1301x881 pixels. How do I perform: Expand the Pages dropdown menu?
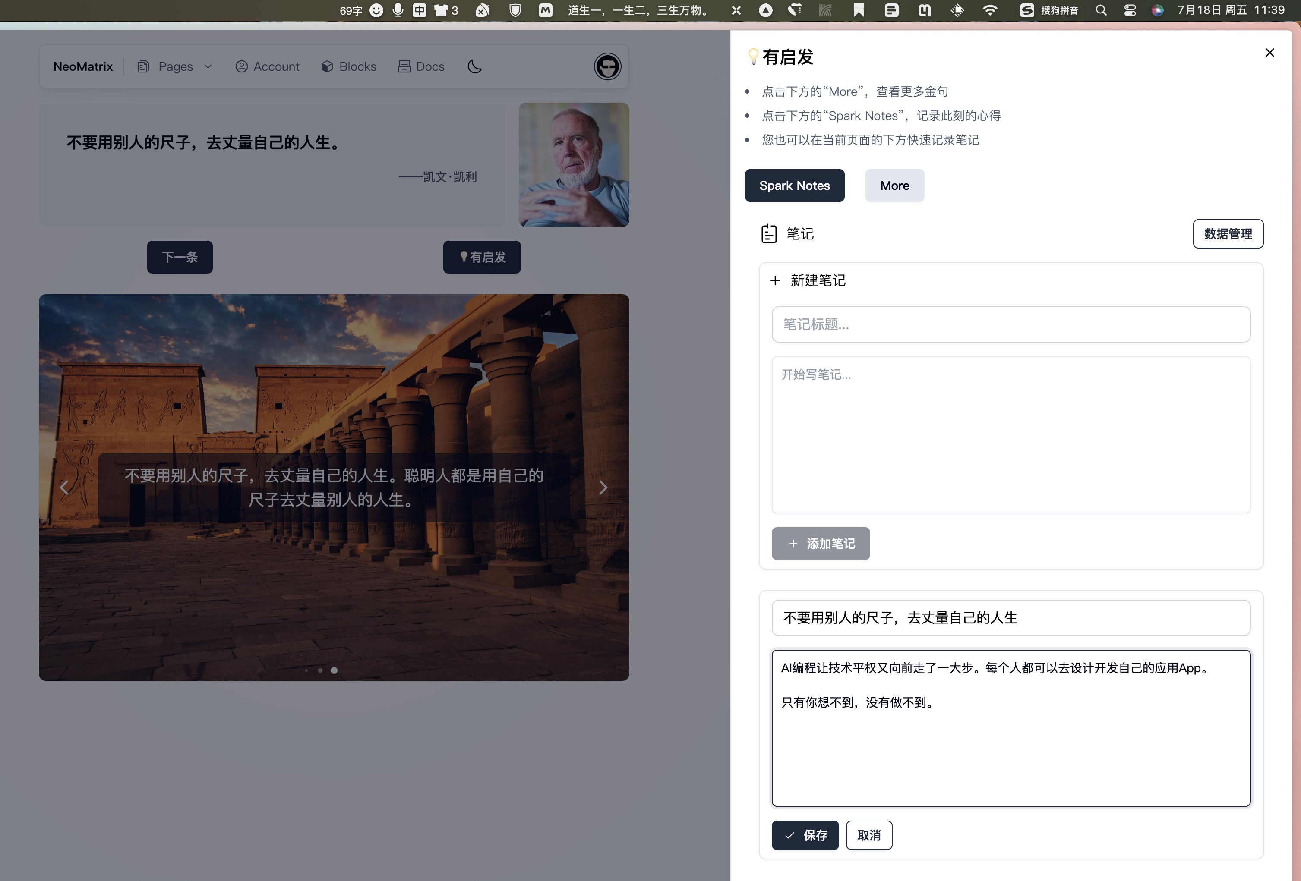tap(175, 66)
